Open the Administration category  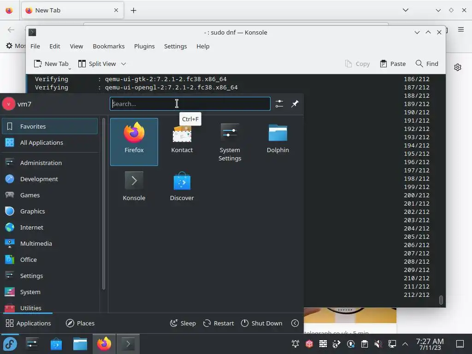[x=50, y=163]
